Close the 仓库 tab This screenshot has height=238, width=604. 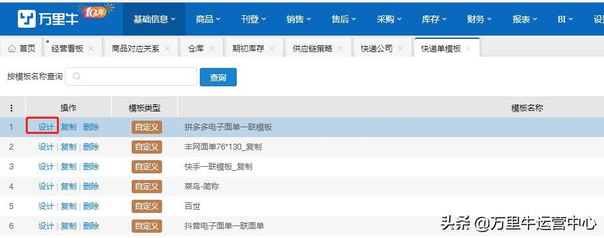pos(212,48)
